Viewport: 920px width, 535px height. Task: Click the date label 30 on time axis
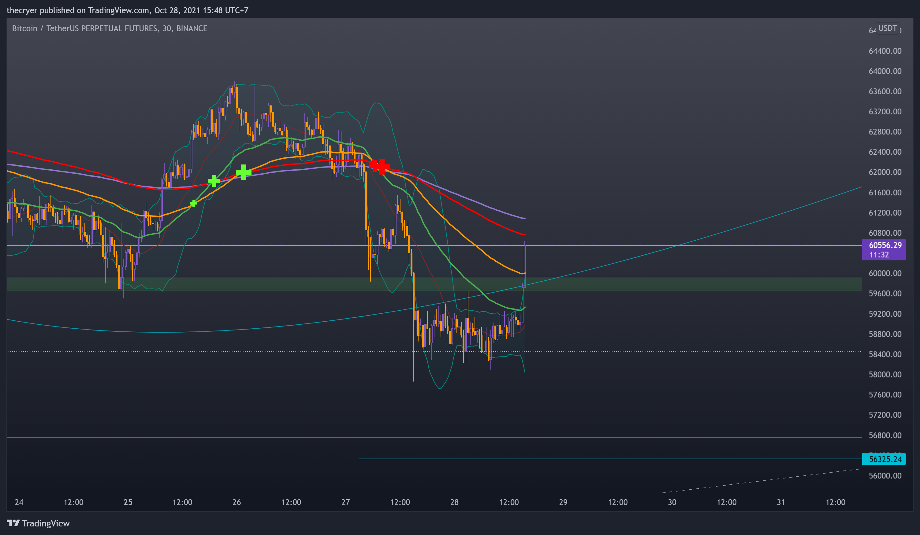[x=672, y=503]
